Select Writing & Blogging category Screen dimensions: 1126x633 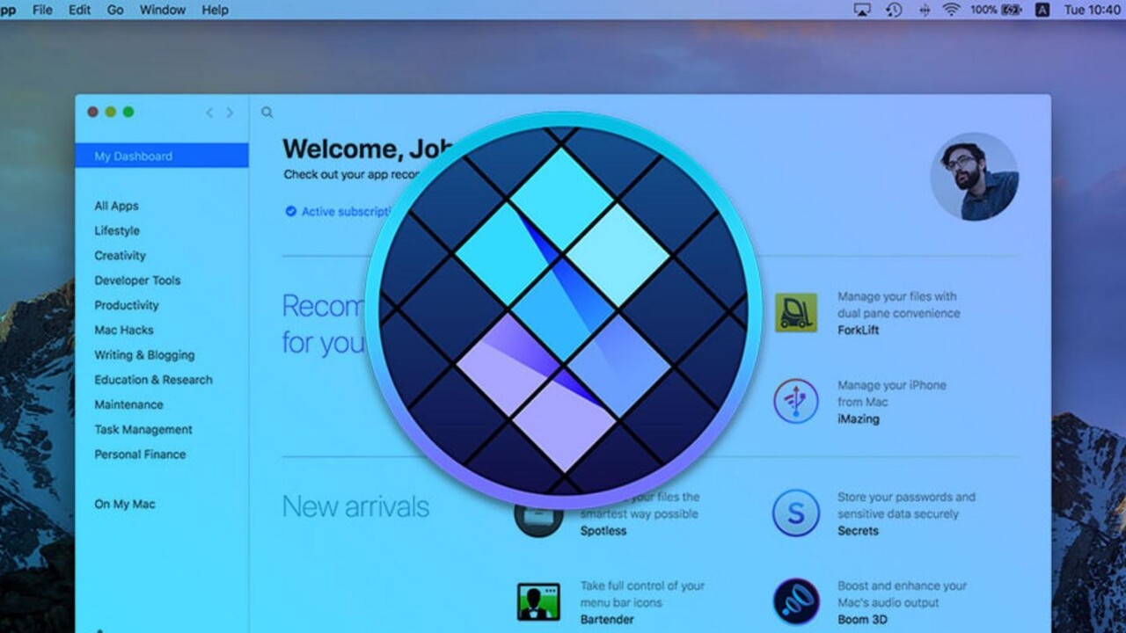[145, 355]
